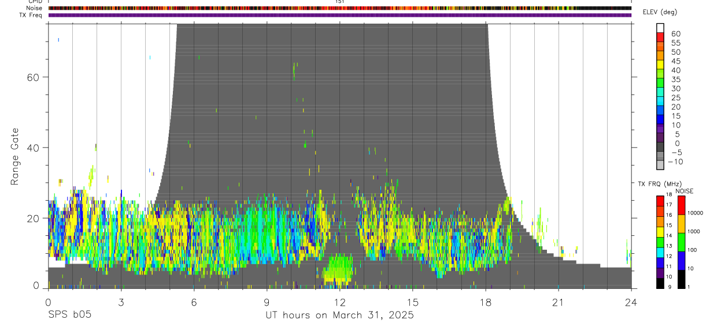Click the CPID value '151' above the plot
Image resolution: width=710 pixels, height=327 pixels.
[340, 2]
